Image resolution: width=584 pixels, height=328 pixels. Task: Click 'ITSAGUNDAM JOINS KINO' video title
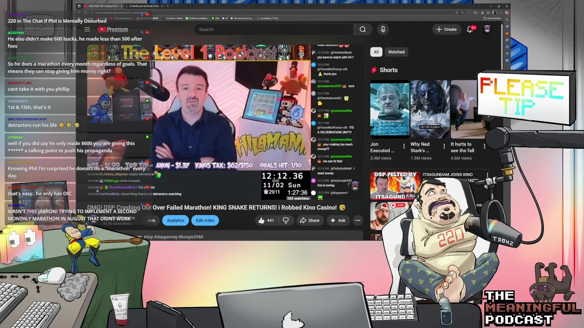click(x=448, y=174)
